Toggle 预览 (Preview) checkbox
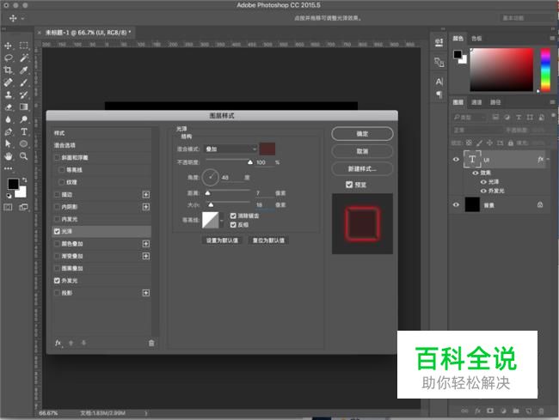Screen dimensions: 559x420 (349, 185)
